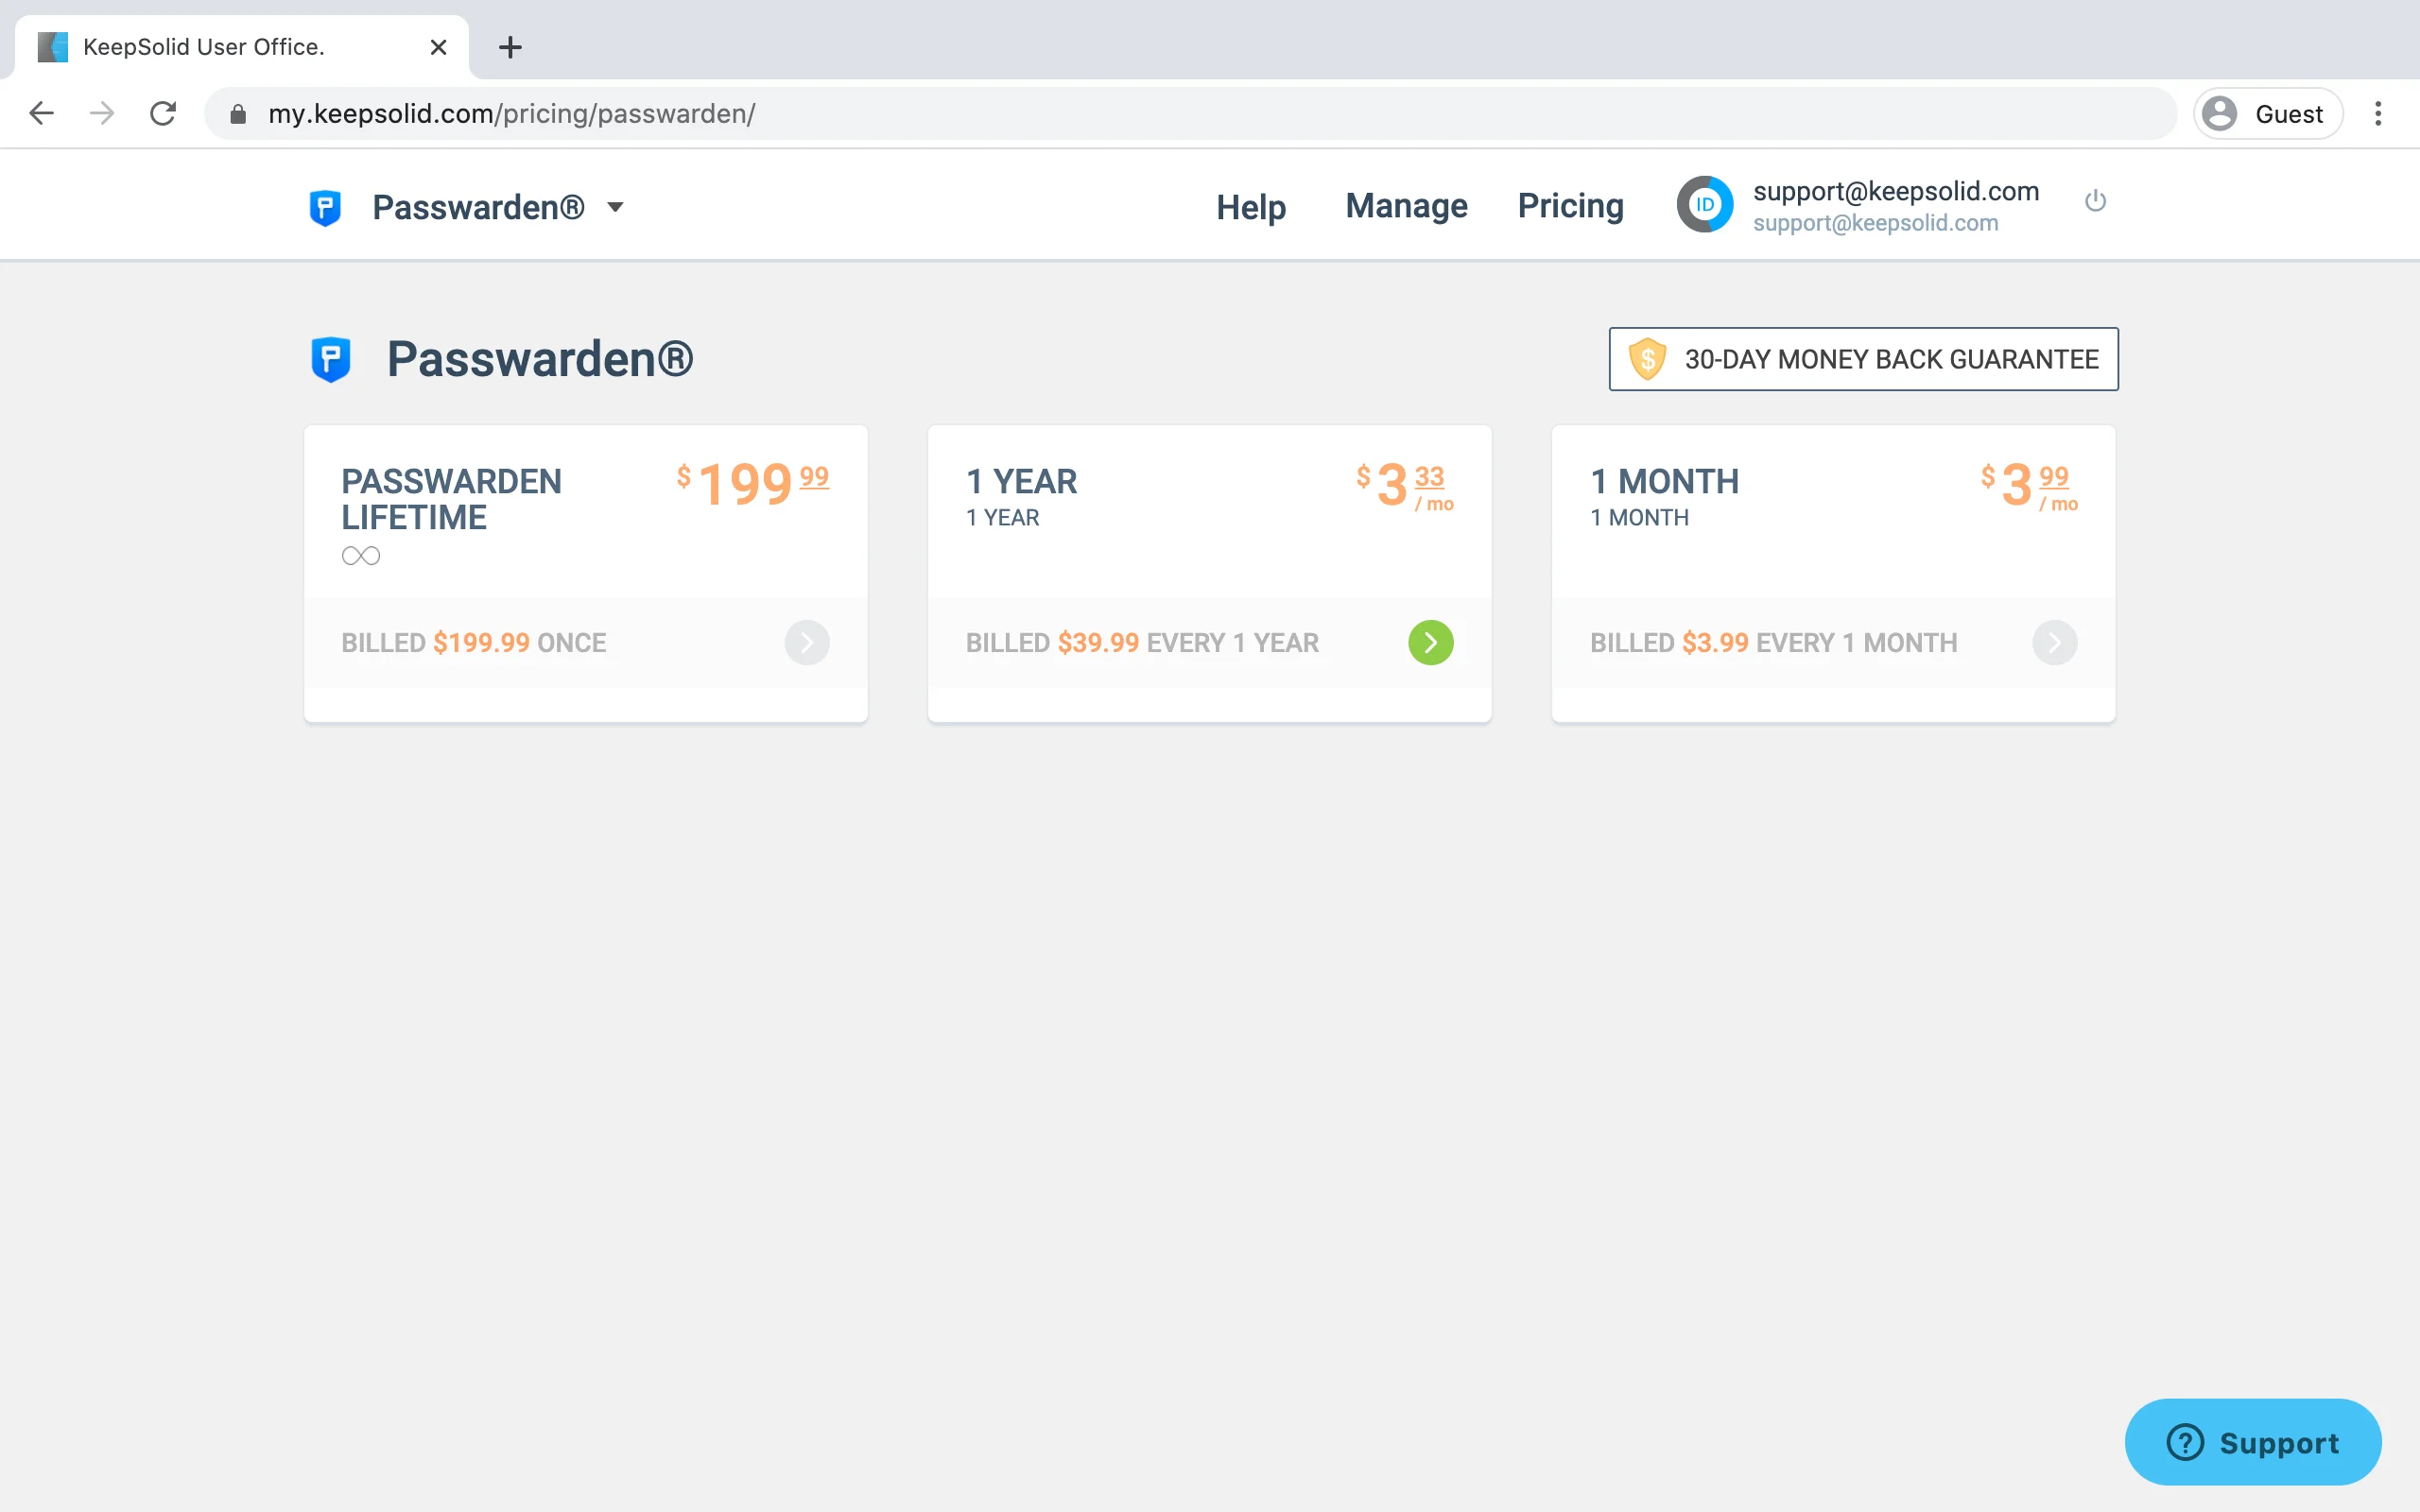
Task: Click the support@keepsolid.com account link
Action: pos(1895,191)
